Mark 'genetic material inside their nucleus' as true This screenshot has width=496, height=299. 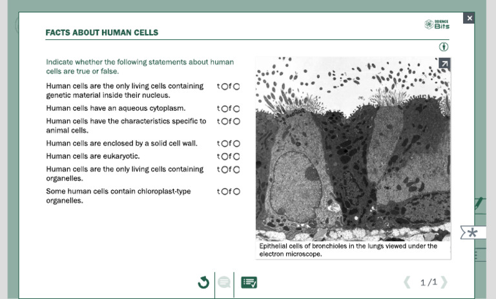coord(224,86)
